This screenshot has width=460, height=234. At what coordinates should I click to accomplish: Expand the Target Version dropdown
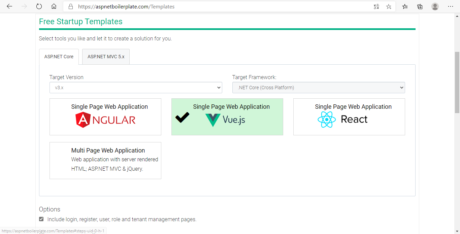(136, 88)
